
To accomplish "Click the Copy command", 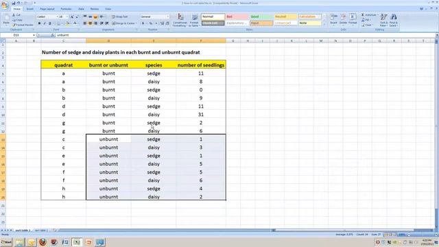I will [17, 20].
